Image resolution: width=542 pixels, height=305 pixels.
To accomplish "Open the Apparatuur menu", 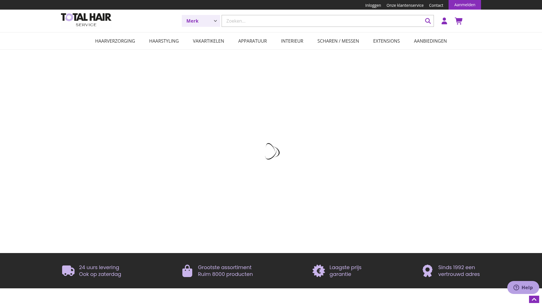I will click(252, 41).
